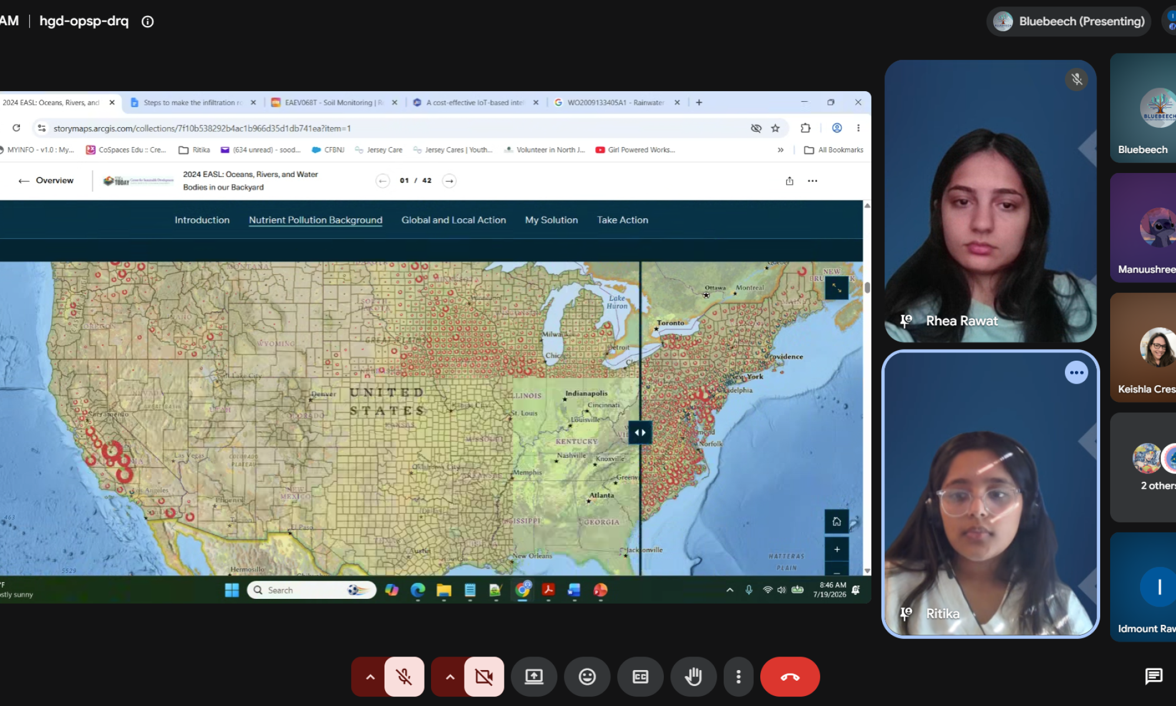Leave the call with red hang-up button

tap(790, 677)
